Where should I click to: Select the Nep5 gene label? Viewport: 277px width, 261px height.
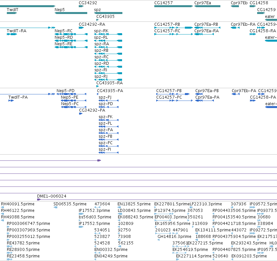pos(60,10)
